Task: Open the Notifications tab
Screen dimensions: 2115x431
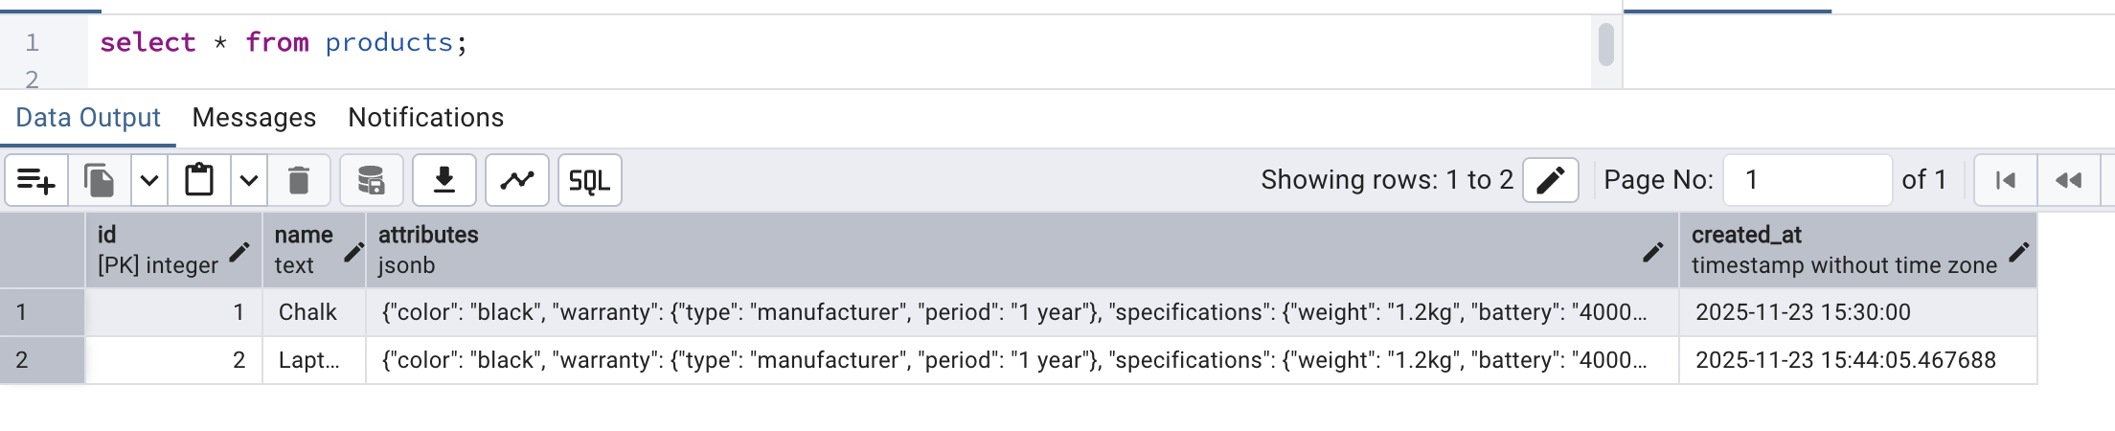Action: coord(425,118)
